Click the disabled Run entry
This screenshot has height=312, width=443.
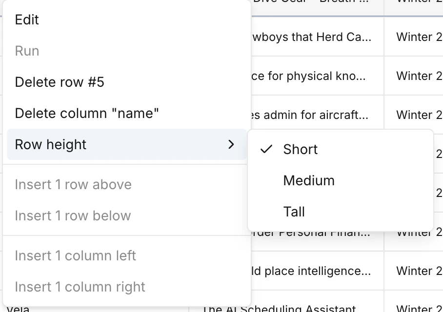pos(27,51)
